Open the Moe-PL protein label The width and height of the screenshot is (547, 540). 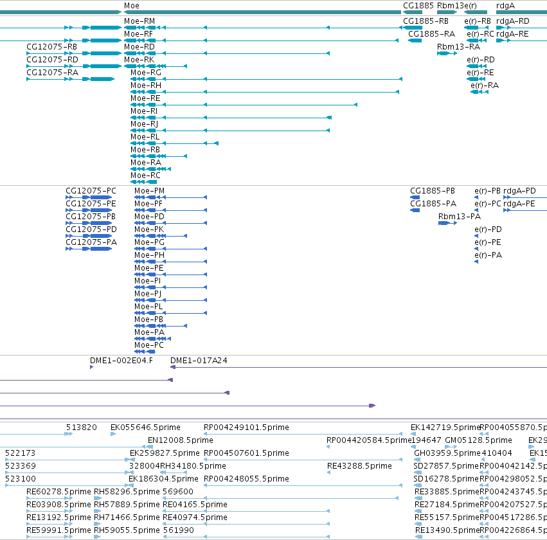148,307
